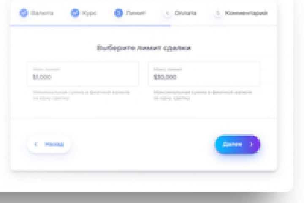The image size is (304, 203).
Task: Click the wizard progress bar
Action: coord(144,25)
